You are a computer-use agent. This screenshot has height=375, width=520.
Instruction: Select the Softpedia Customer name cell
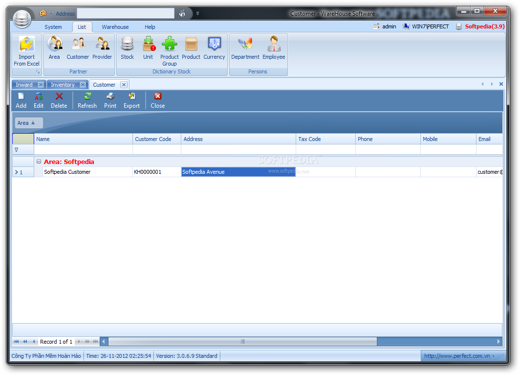(x=88, y=172)
